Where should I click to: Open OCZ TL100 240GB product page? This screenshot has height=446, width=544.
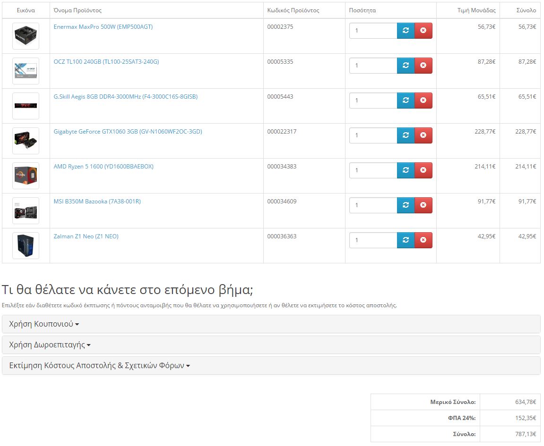106,62
